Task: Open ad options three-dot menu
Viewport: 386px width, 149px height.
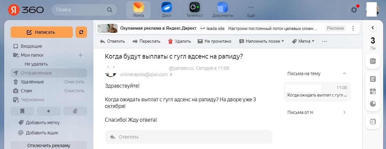Action: tap(353, 28)
